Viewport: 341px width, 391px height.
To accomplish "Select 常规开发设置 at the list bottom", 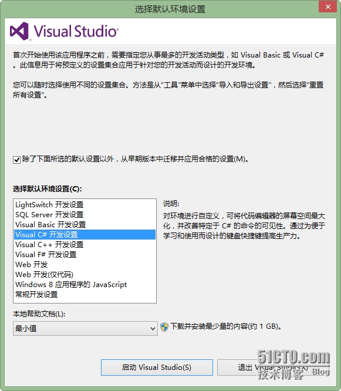I will [85, 295].
